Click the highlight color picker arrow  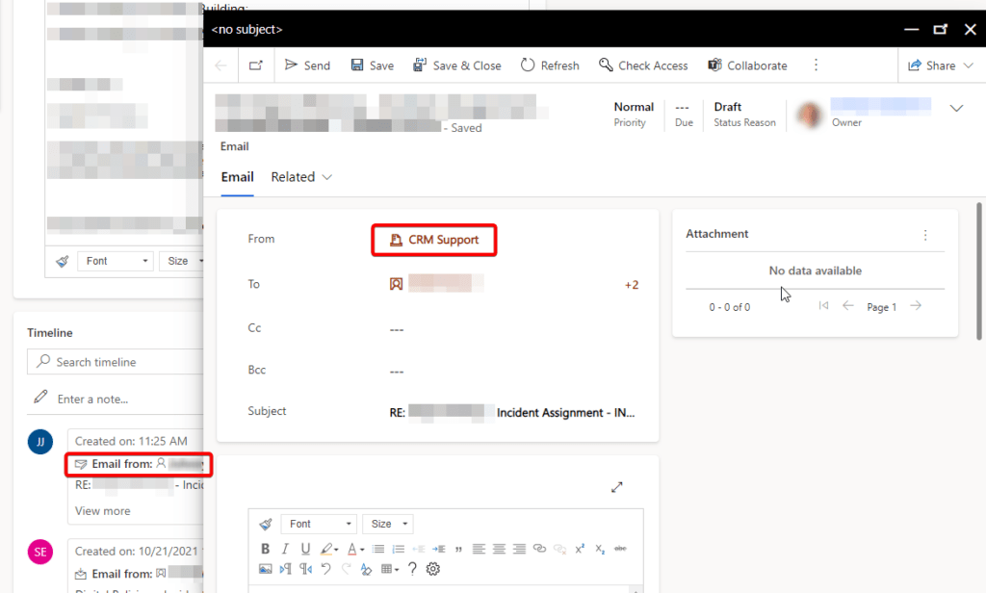pyautogui.click(x=336, y=548)
